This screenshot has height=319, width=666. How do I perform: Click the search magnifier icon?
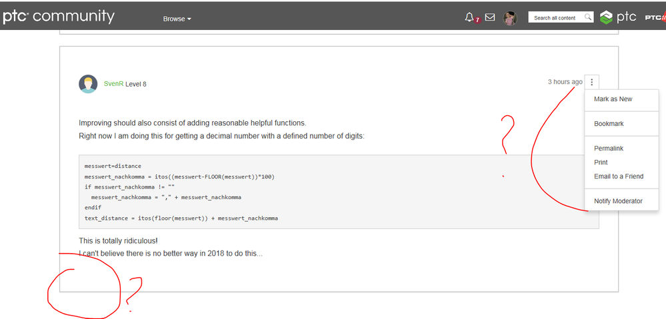[587, 17]
